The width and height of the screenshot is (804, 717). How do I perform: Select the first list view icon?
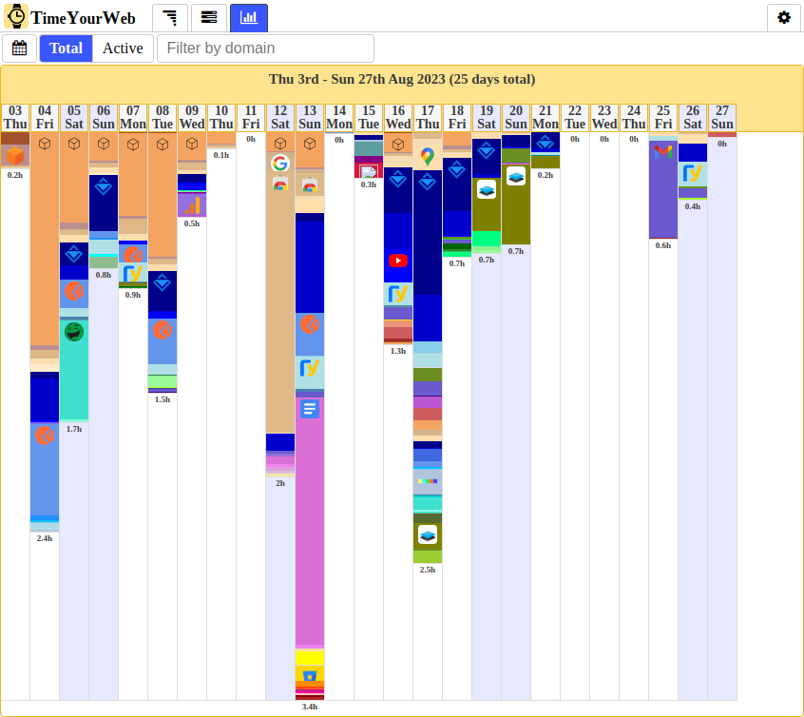(x=170, y=17)
